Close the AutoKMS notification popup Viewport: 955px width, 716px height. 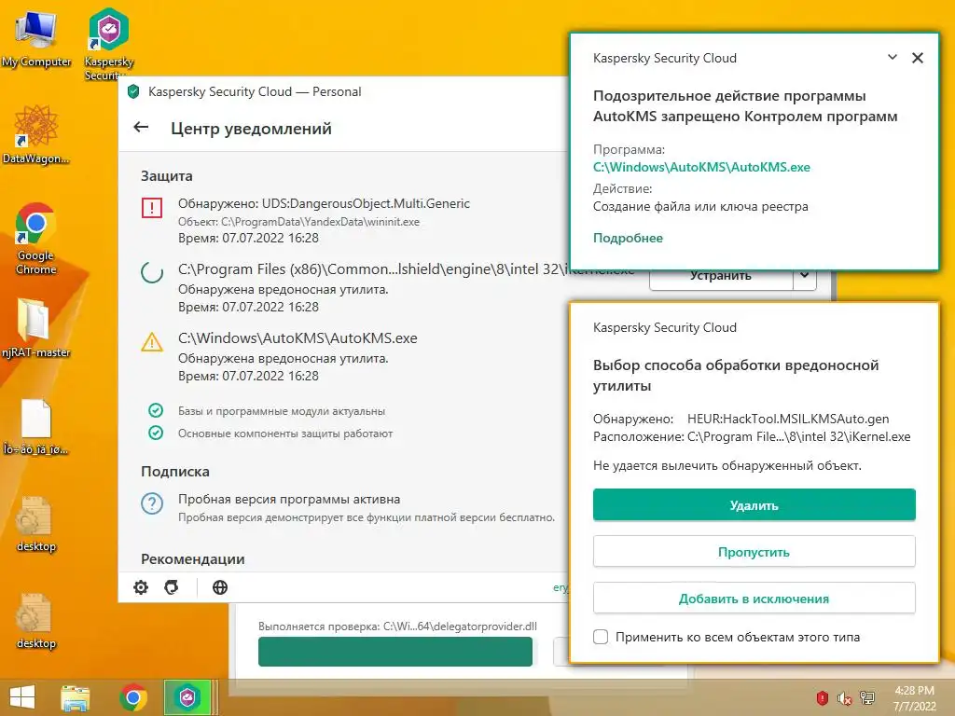click(918, 58)
